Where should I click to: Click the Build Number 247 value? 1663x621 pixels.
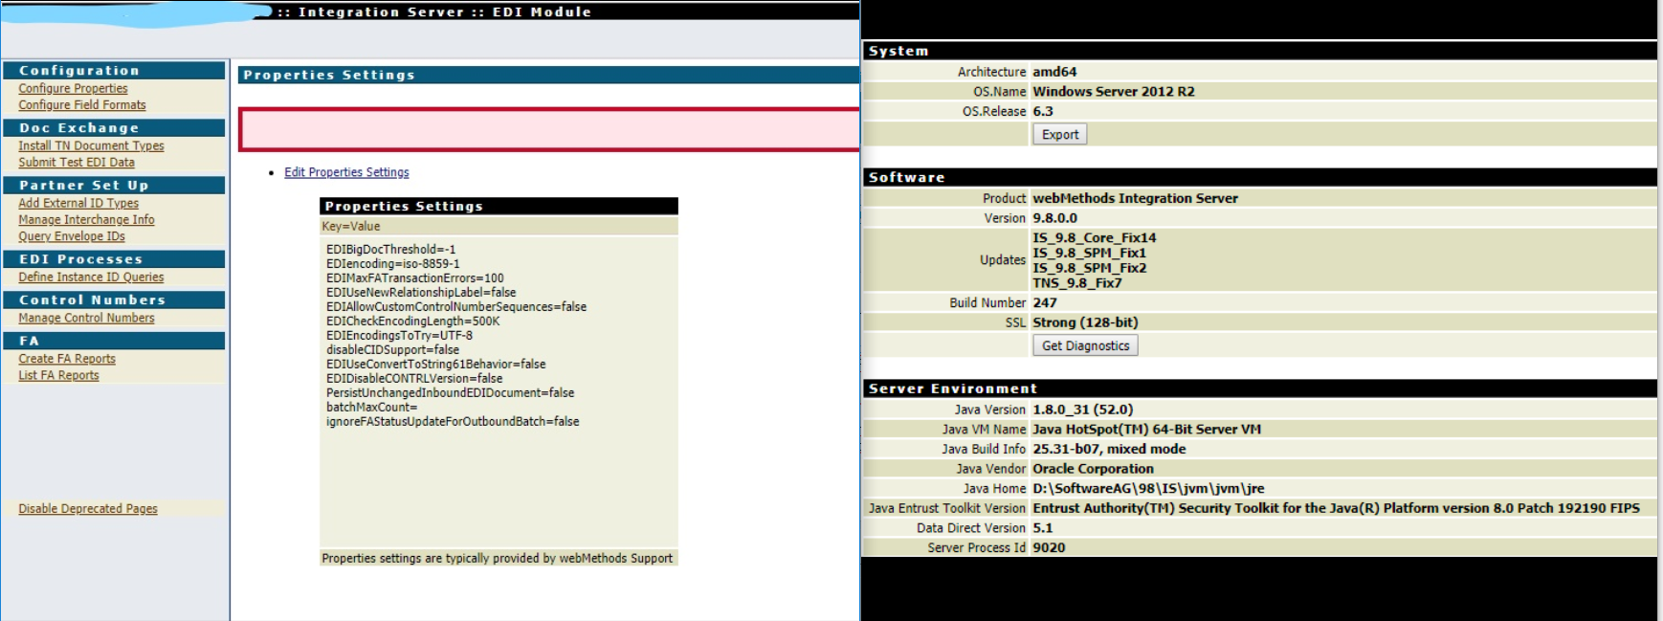click(1045, 303)
